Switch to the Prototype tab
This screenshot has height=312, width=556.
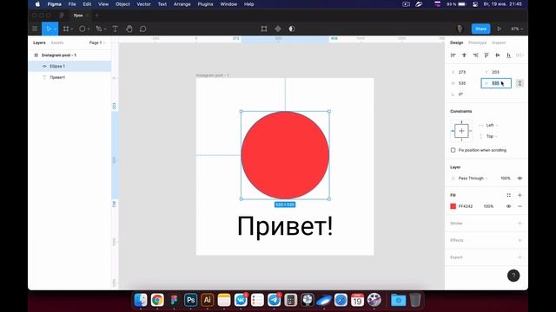(x=477, y=42)
